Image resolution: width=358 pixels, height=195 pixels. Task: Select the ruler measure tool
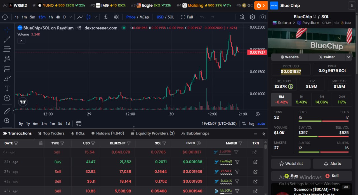point(7,111)
